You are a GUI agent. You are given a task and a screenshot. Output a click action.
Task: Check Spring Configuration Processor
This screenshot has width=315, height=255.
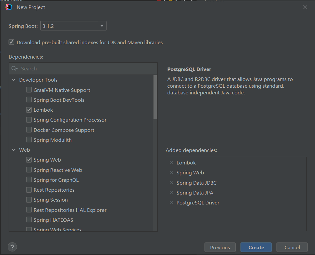(29, 120)
